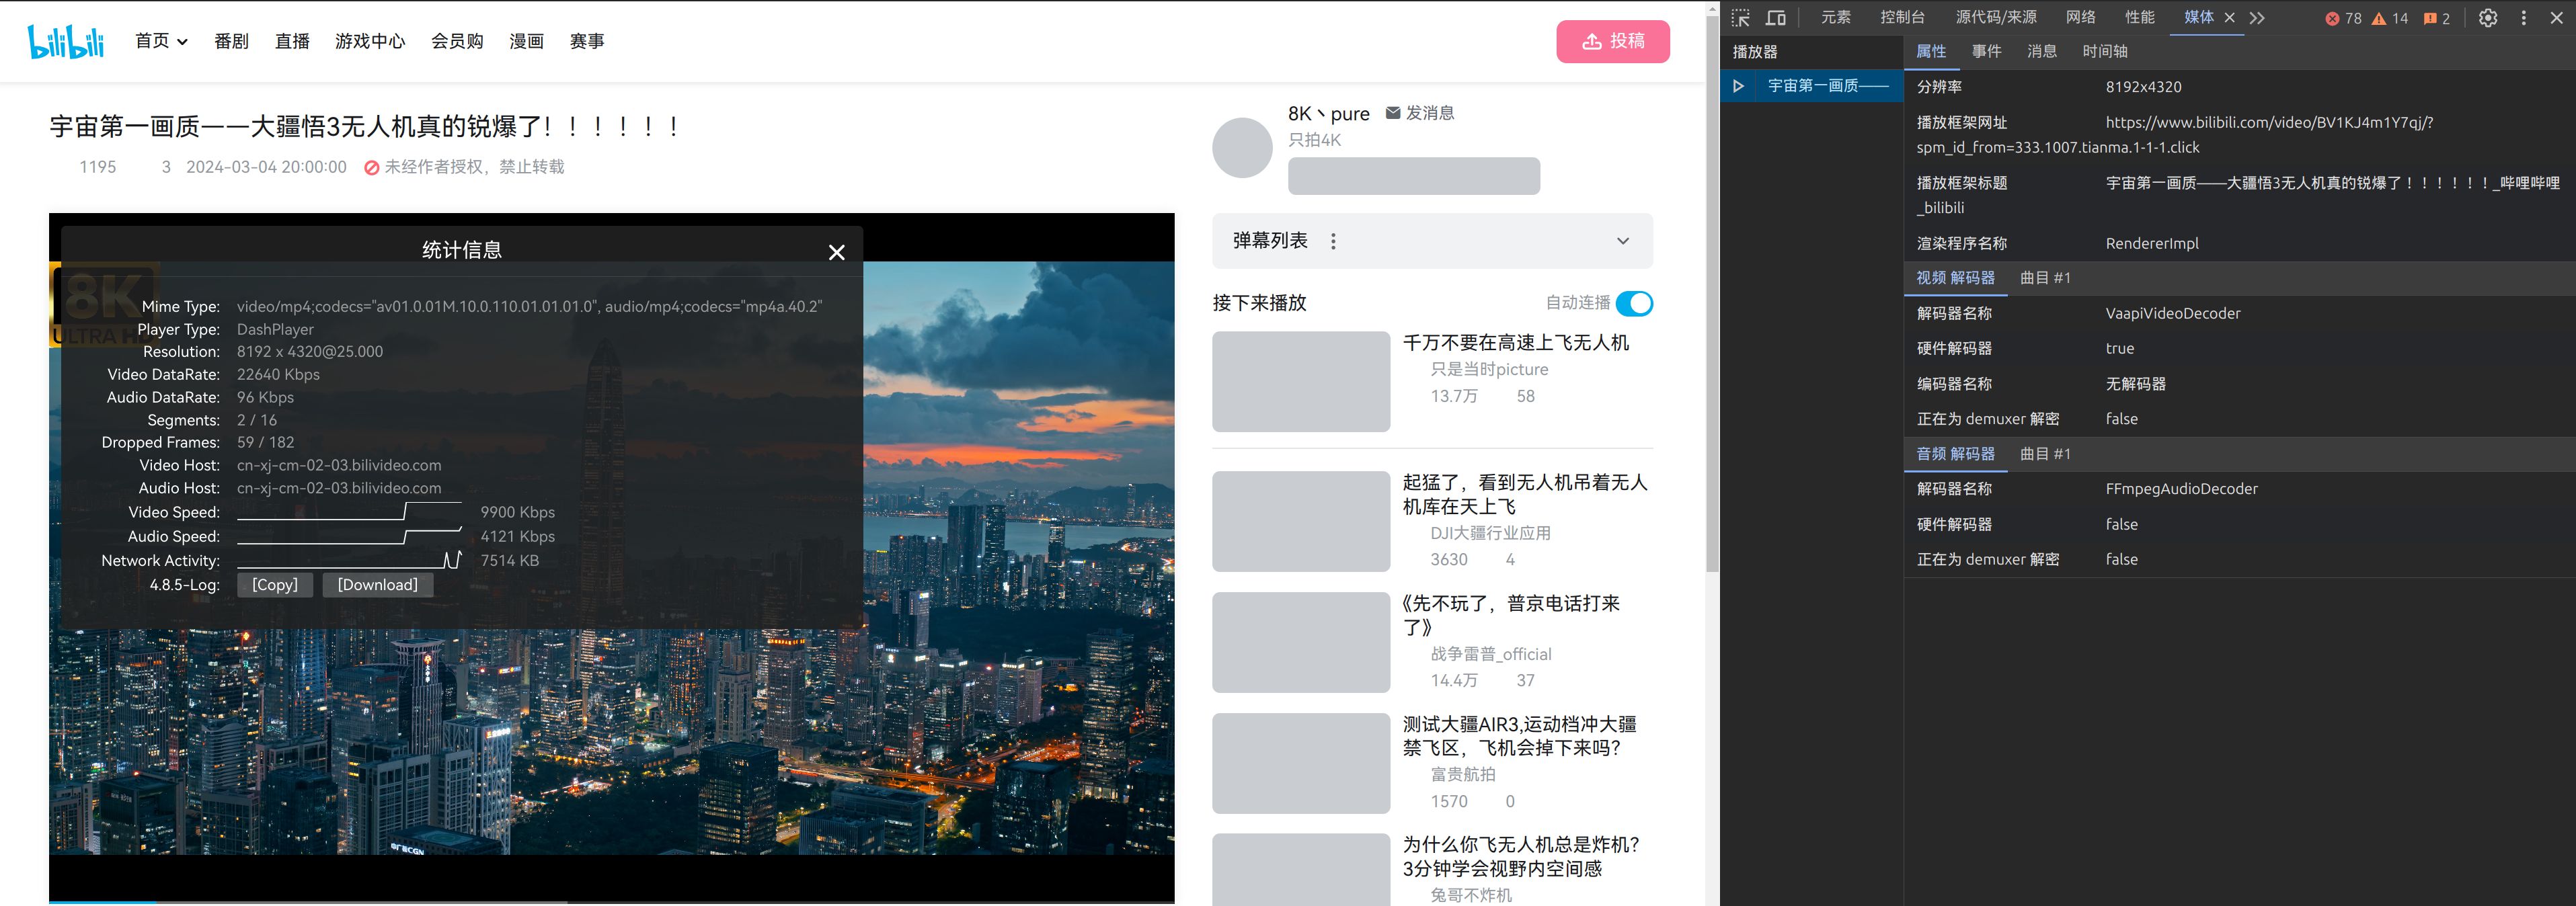The height and width of the screenshot is (906, 2576).
Task: Select the DevTools inspect element picker icon
Action: tap(1741, 18)
